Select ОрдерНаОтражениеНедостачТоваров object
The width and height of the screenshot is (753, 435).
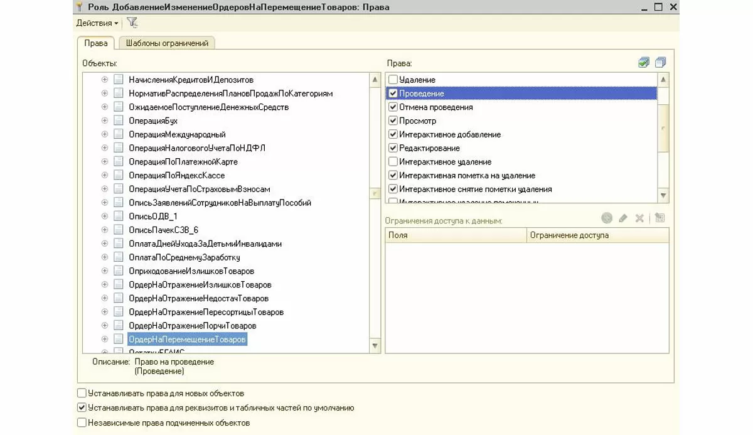click(199, 298)
